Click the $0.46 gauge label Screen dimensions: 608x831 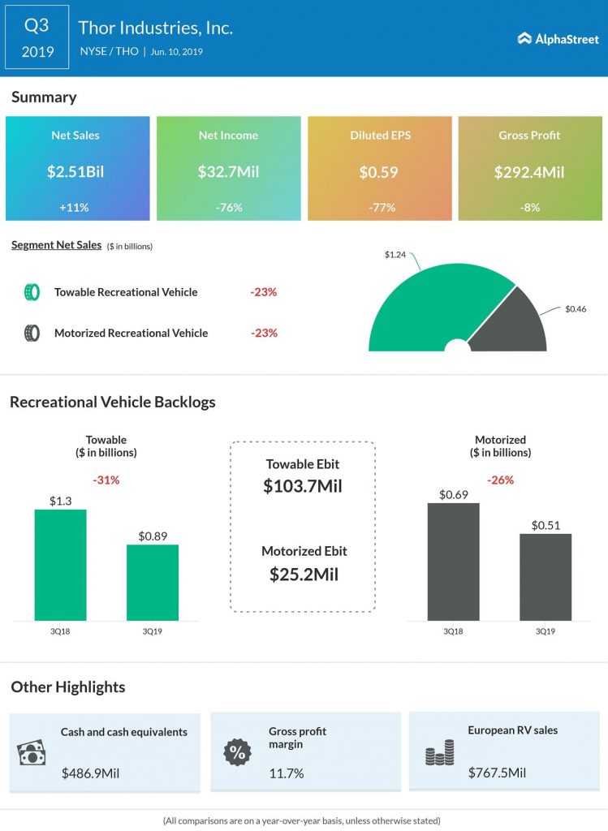[576, 308]
